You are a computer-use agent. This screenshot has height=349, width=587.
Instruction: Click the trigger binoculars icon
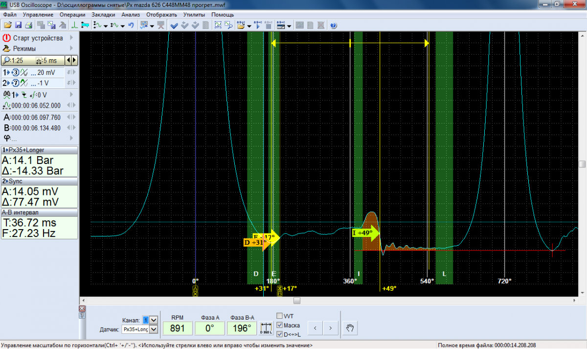coord(6,95)
